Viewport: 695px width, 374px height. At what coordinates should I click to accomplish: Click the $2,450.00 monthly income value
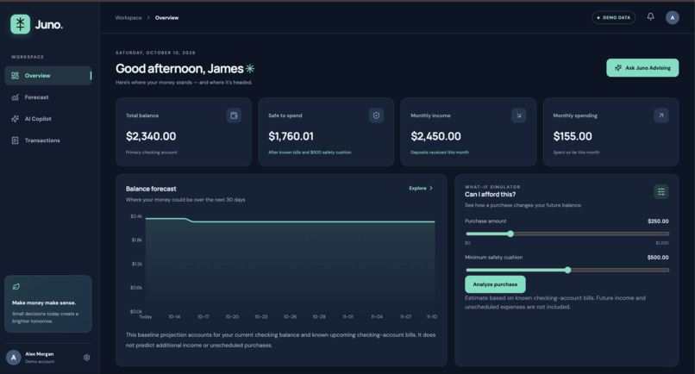coord(435,136)
